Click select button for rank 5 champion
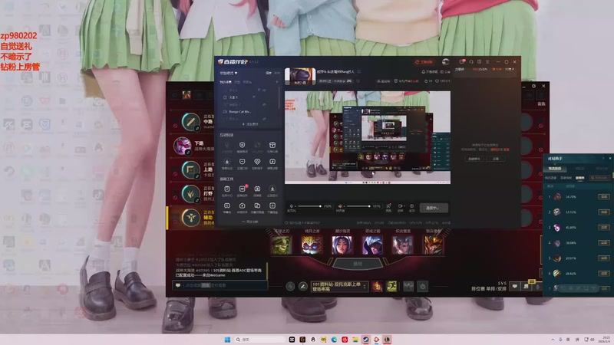 (x=604, y=258)
